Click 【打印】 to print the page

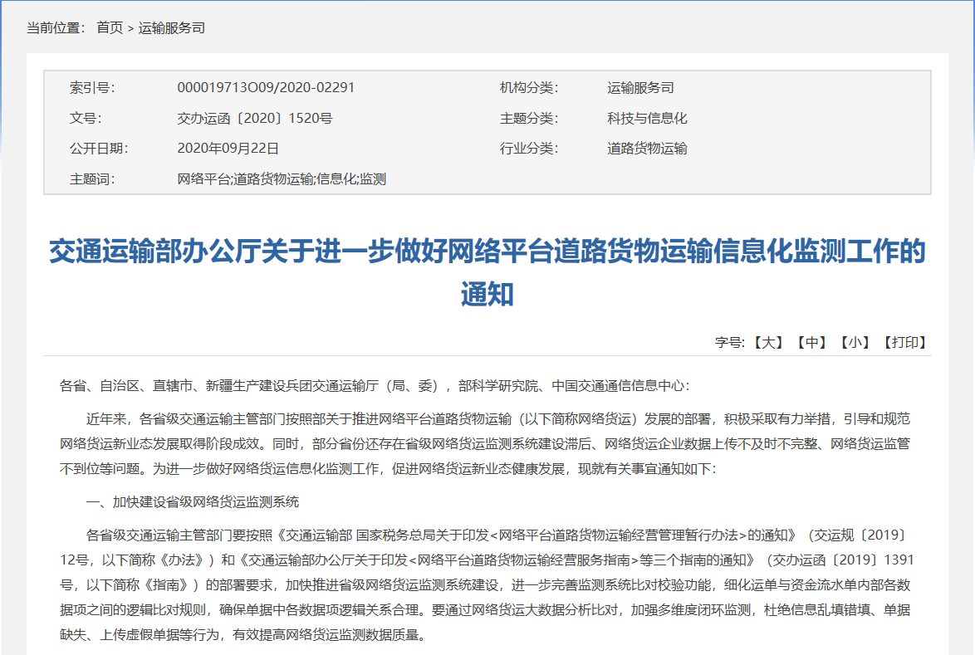click(x=905, y=342)
